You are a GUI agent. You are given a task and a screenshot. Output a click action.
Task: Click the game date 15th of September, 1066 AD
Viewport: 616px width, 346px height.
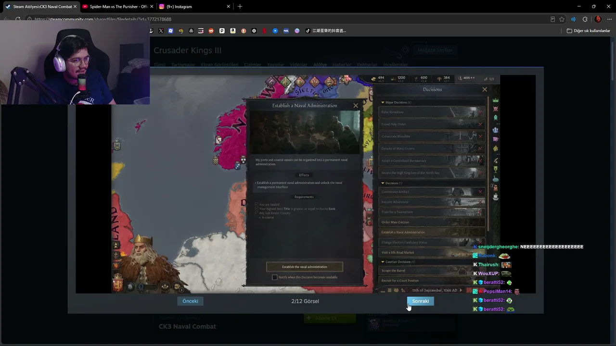[x=435, y=291]
